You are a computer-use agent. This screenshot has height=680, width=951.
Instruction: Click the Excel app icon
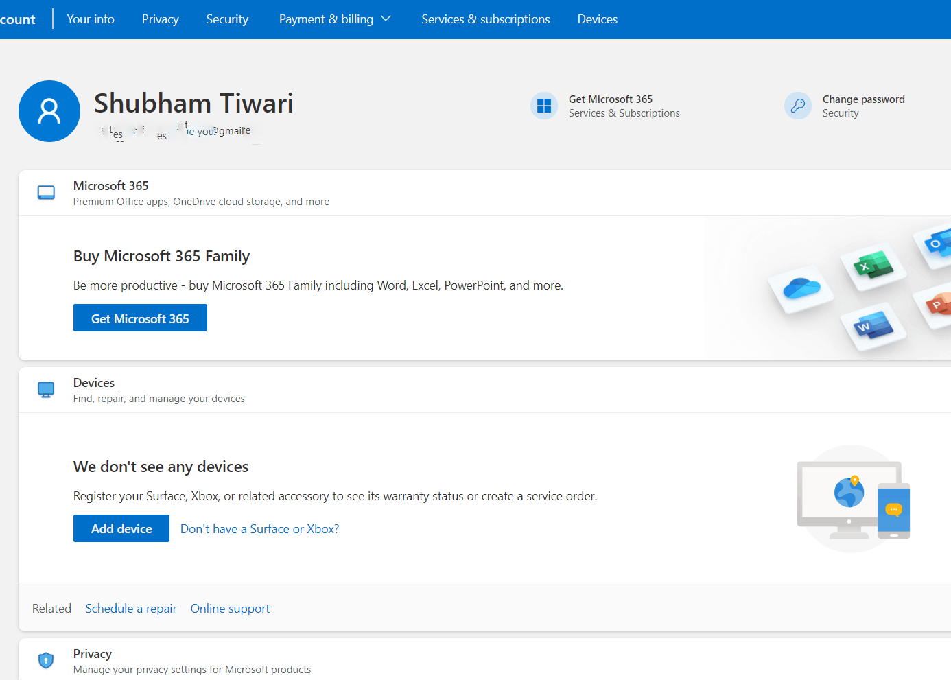pos(873,266)
